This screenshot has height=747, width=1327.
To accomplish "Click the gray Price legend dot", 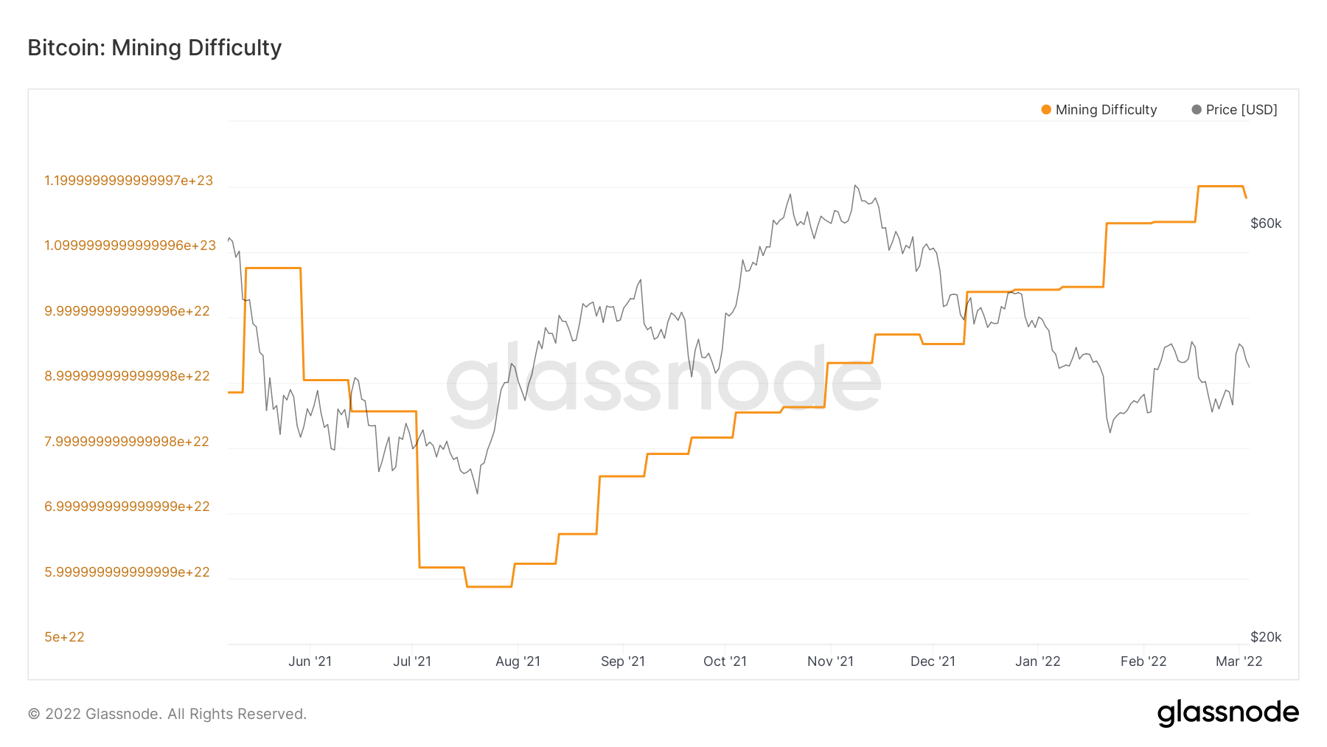I will click(x=1197, y=110).
